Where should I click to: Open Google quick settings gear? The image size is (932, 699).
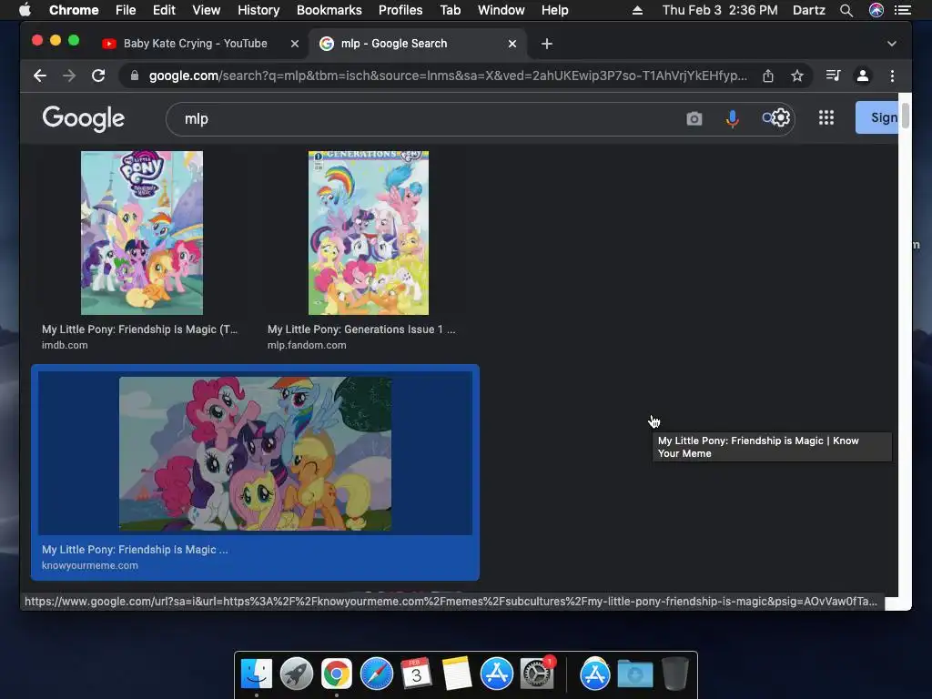(x=780, y=117)
